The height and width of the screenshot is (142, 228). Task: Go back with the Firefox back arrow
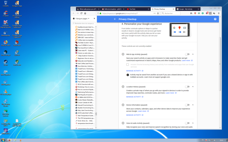coord(74,13)
